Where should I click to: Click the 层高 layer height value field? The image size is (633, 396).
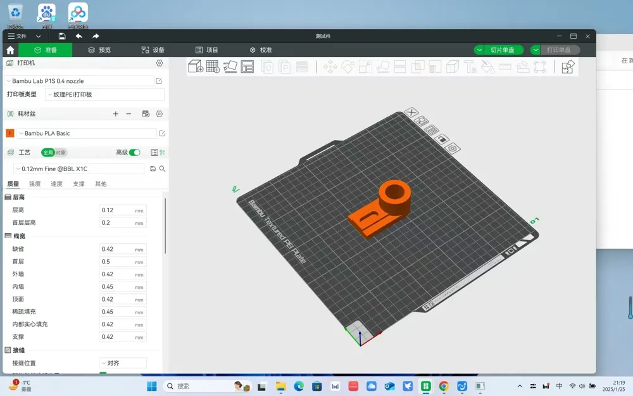(123, 210)
